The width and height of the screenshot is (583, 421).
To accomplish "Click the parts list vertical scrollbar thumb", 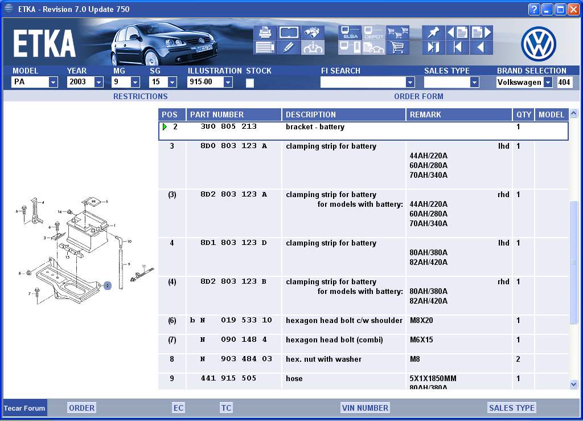I will [573, 262].
